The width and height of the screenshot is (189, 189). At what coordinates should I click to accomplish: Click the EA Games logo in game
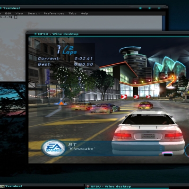click(x=53, y=148)
